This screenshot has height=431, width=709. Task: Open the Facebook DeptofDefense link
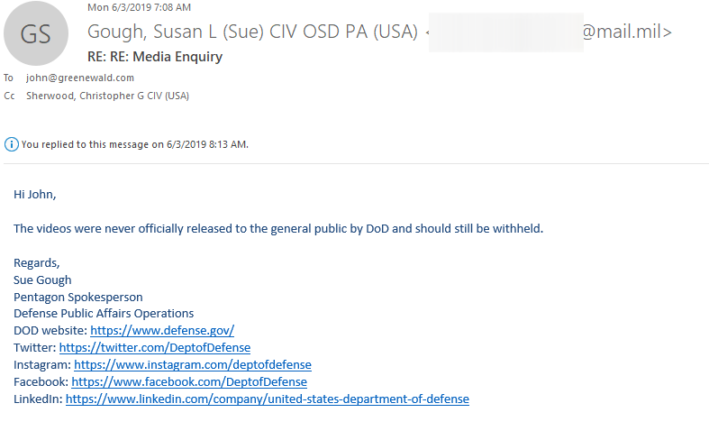(x=189, y=382)
